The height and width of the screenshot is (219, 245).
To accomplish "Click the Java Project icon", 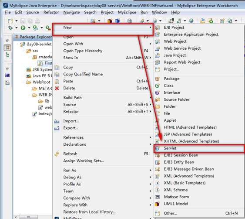I will point(158,55).
